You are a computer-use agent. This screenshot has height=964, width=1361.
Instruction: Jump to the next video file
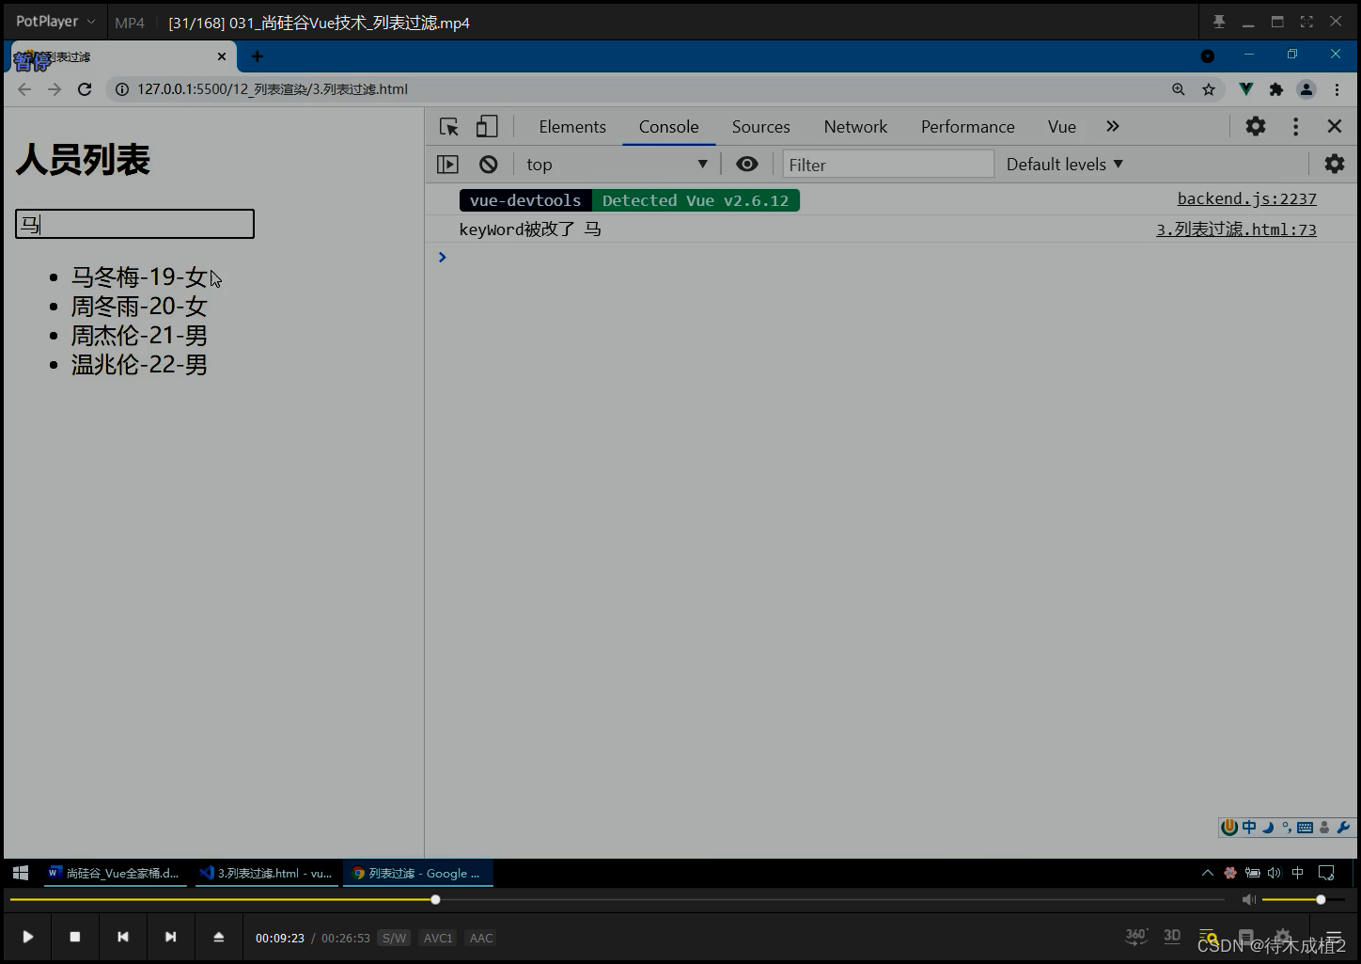click(170, 937)
